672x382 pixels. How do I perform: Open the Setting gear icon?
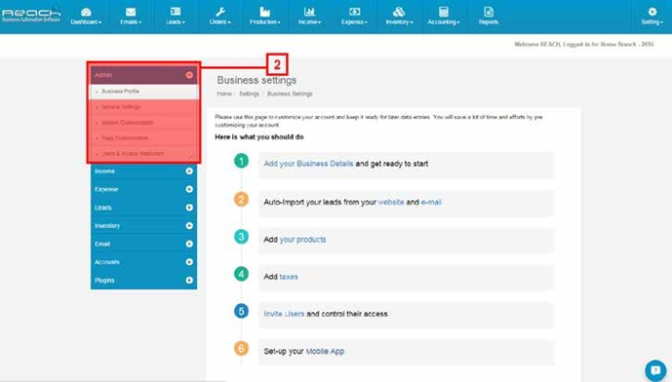pyautogui.click(x=652, y=12)
